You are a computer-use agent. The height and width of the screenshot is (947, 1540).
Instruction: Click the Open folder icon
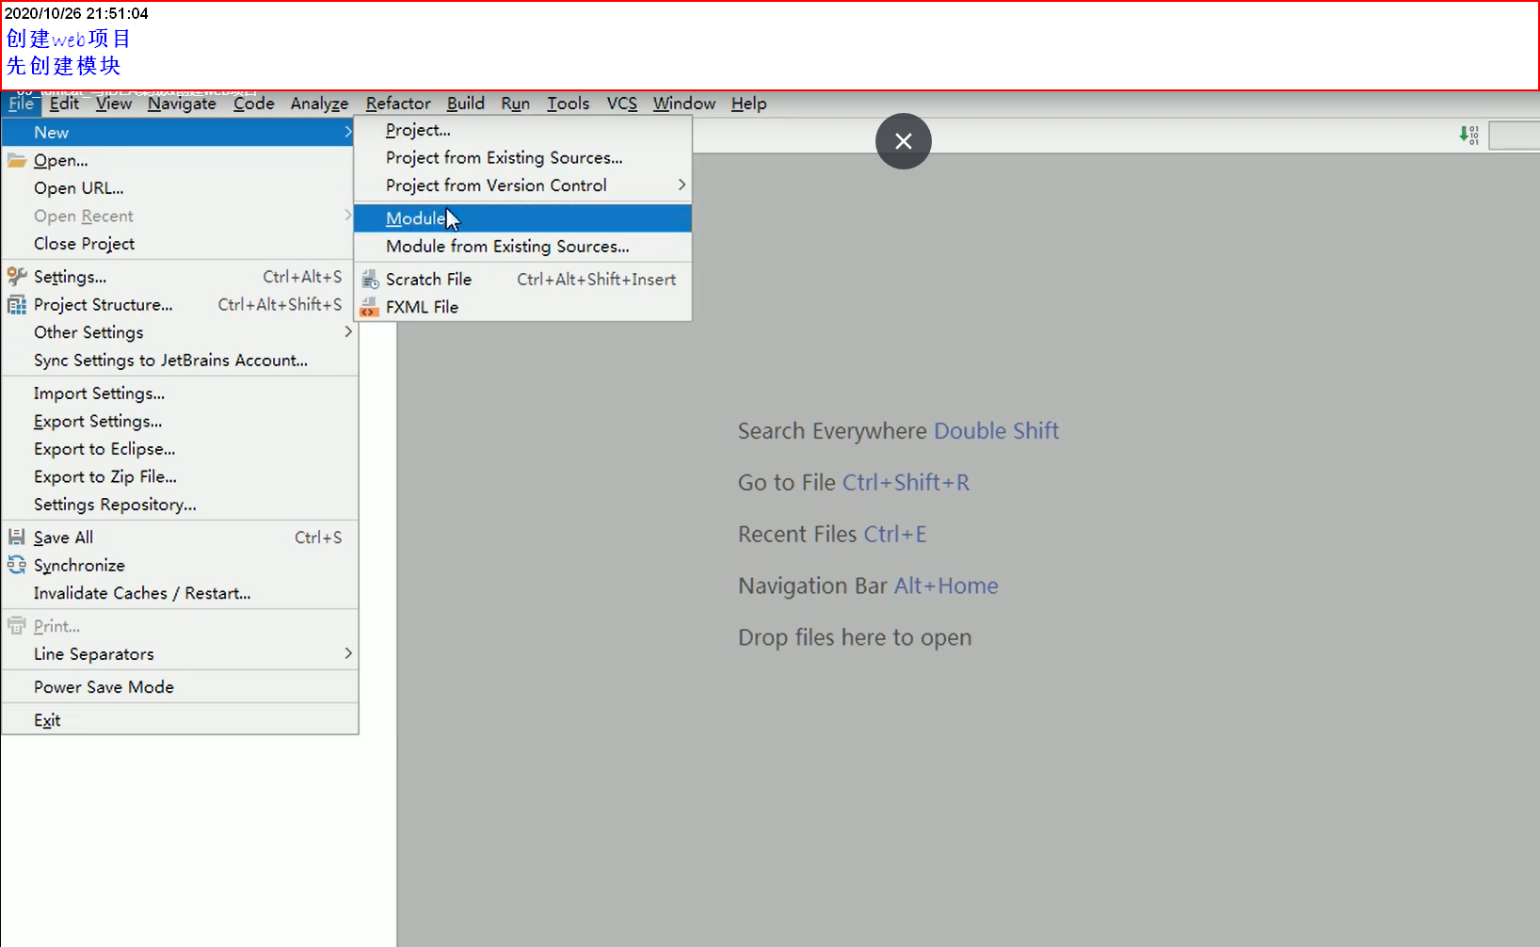tap(17, 160)
